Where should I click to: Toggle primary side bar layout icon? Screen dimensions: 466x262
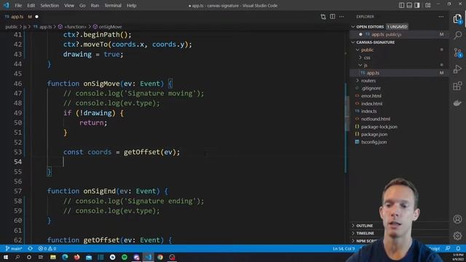point(401,5)
